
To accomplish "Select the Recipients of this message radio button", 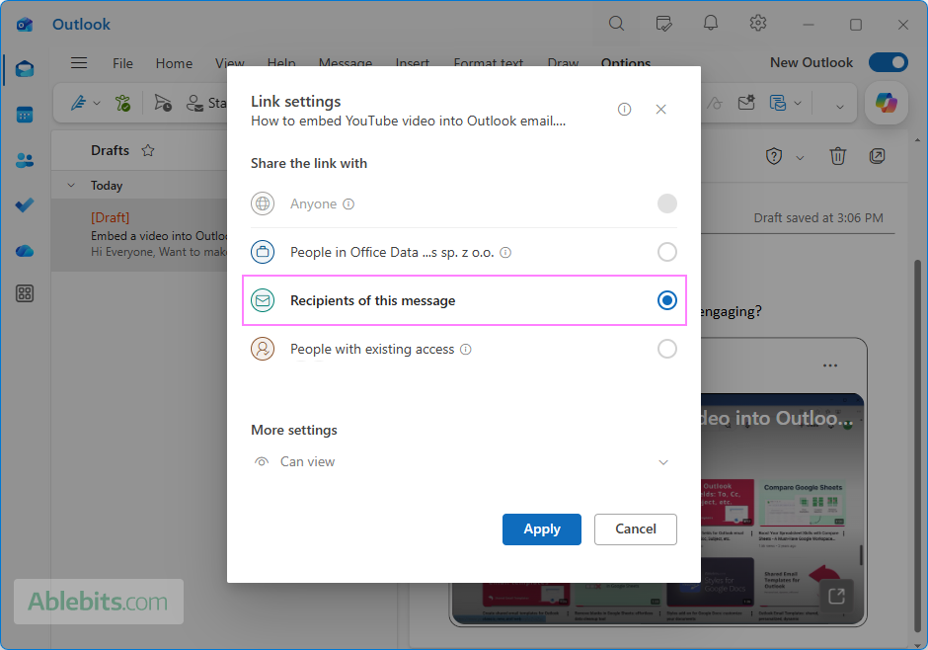I will 667,300.
